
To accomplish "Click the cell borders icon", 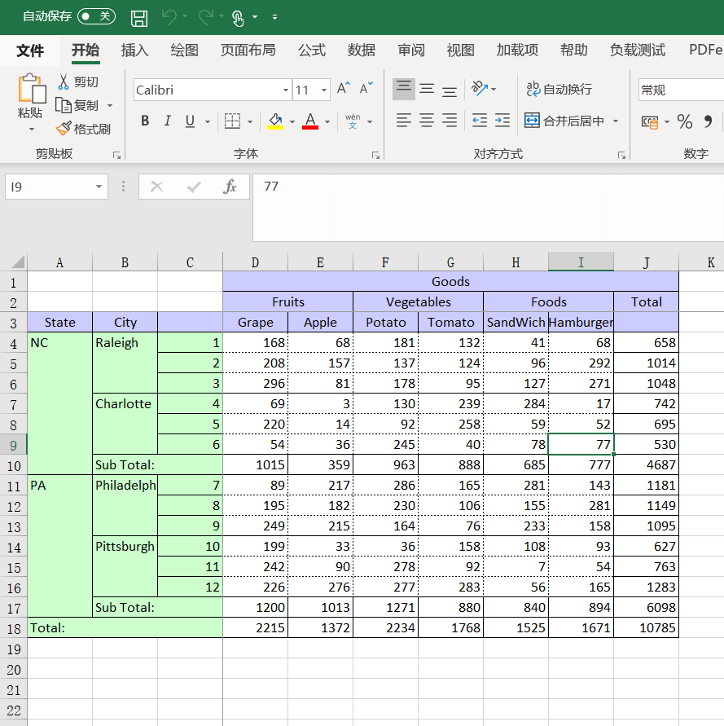I will tap(232, 121).
